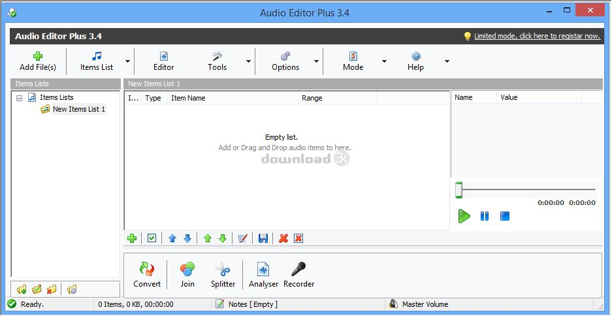Click the I... column header
The height and width of the screenshot is (316, 612).
(133, 98)
